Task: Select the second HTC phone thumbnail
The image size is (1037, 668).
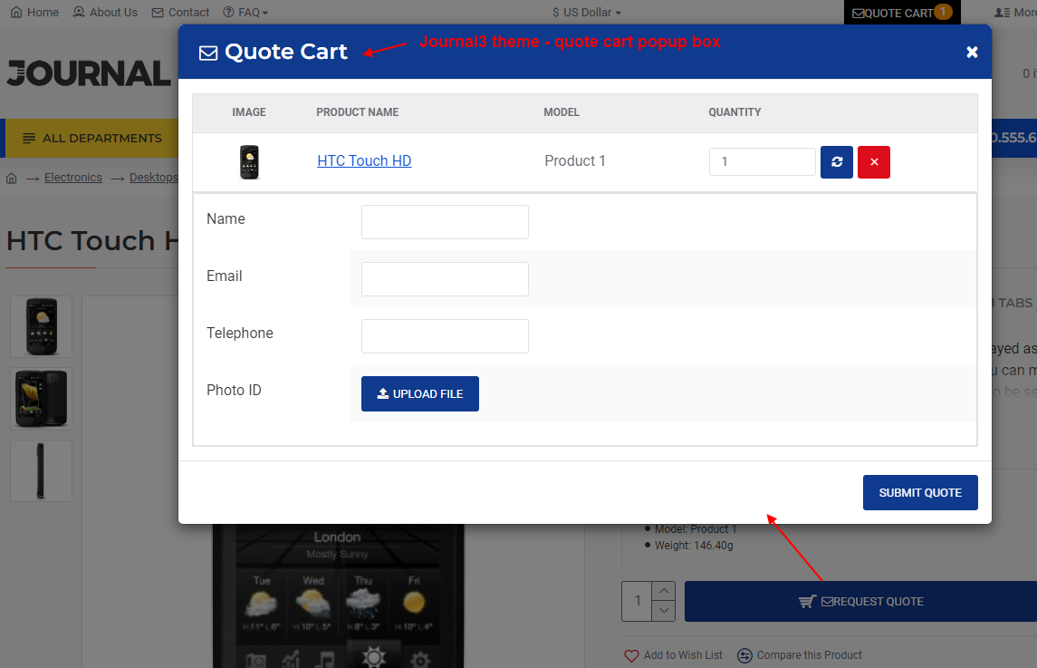Action: [x=41, y=399]
